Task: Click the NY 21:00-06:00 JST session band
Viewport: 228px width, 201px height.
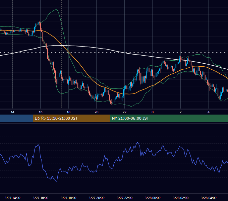Action: (169, 118)
